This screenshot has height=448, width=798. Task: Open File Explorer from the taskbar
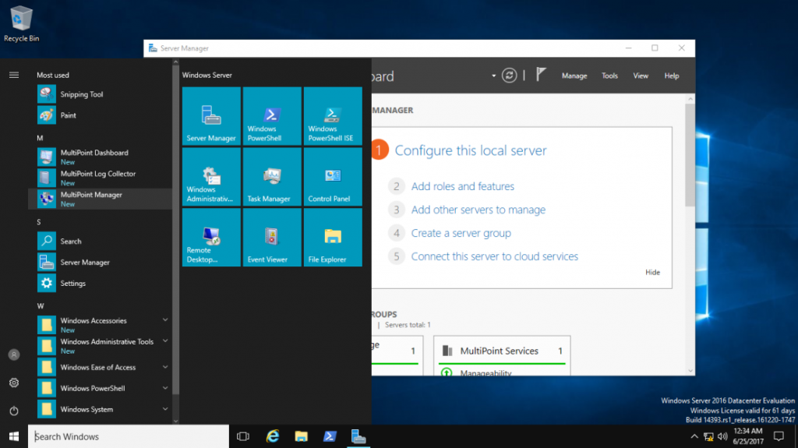pos(302,436)
